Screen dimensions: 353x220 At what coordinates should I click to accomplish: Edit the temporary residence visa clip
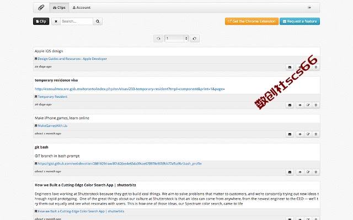tap(308, 105)
